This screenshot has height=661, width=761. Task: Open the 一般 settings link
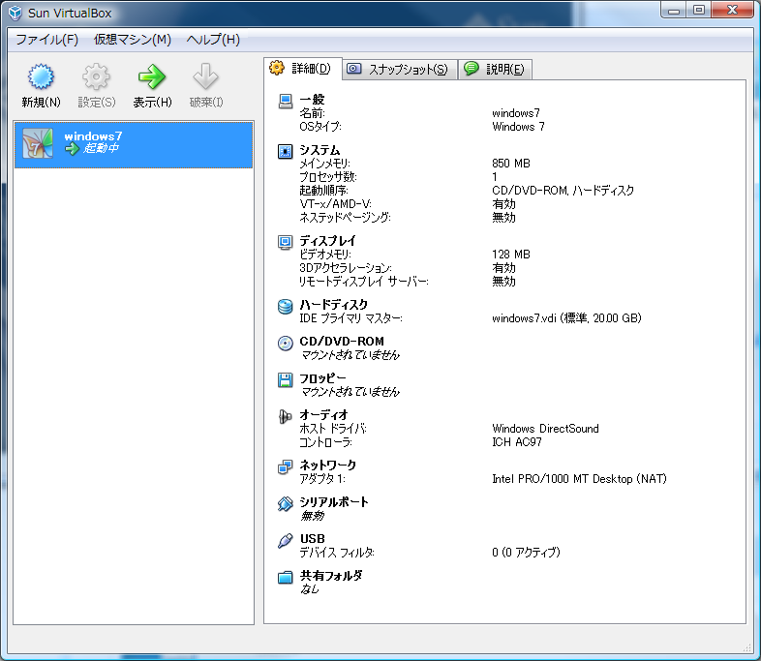pyautogui.click(x=312, y=100)
